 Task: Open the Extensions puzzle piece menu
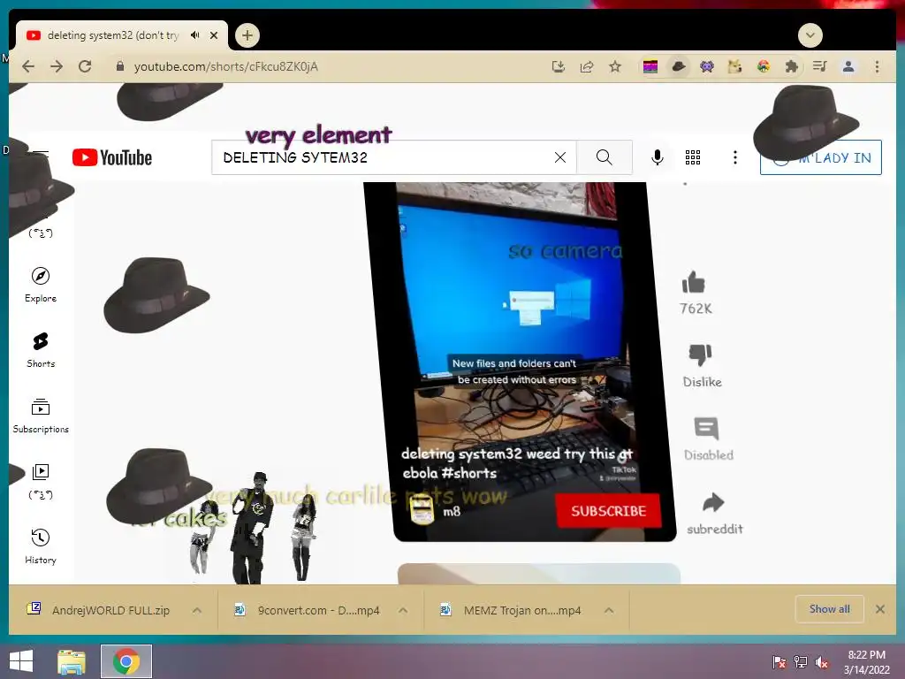click(x=791, y=67)
